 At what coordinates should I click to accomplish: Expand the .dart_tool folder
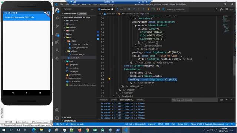(x=73, y=21)
